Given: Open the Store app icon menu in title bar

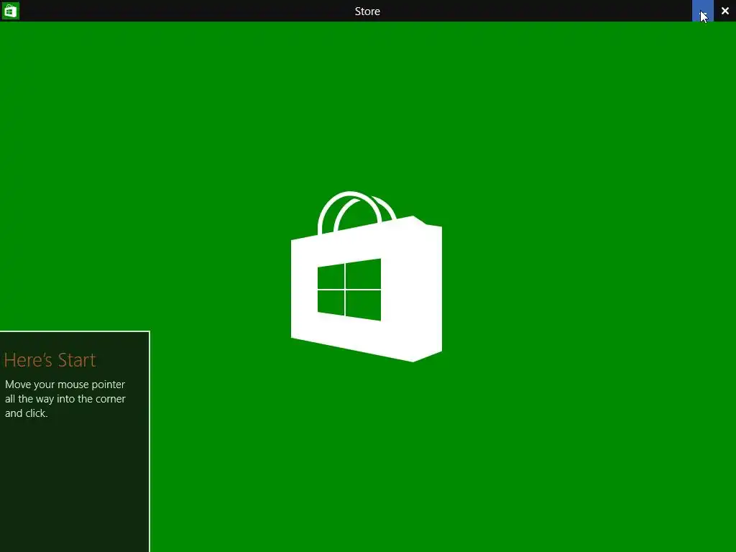Looking at the screenshot, I should (x=10, y=11).
